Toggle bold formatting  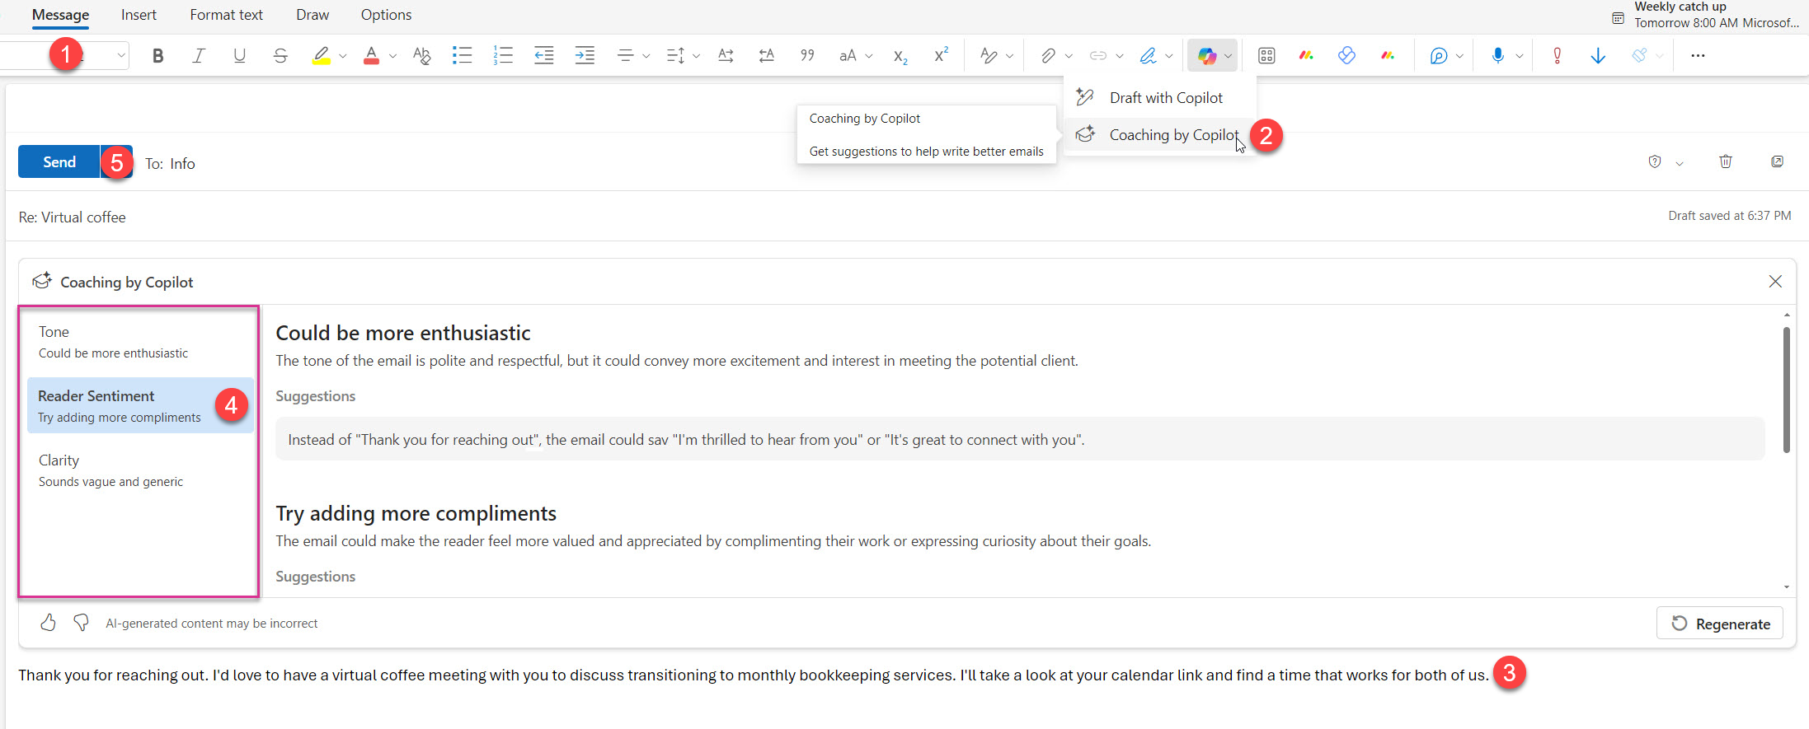(157, 56)
